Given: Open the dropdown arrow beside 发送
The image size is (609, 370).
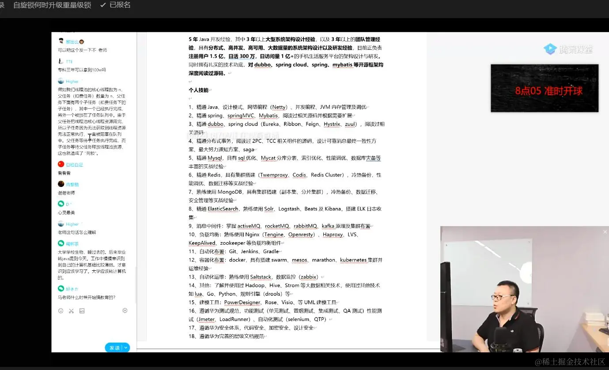Looking at the screenshot, I should [x=126, y=348].
